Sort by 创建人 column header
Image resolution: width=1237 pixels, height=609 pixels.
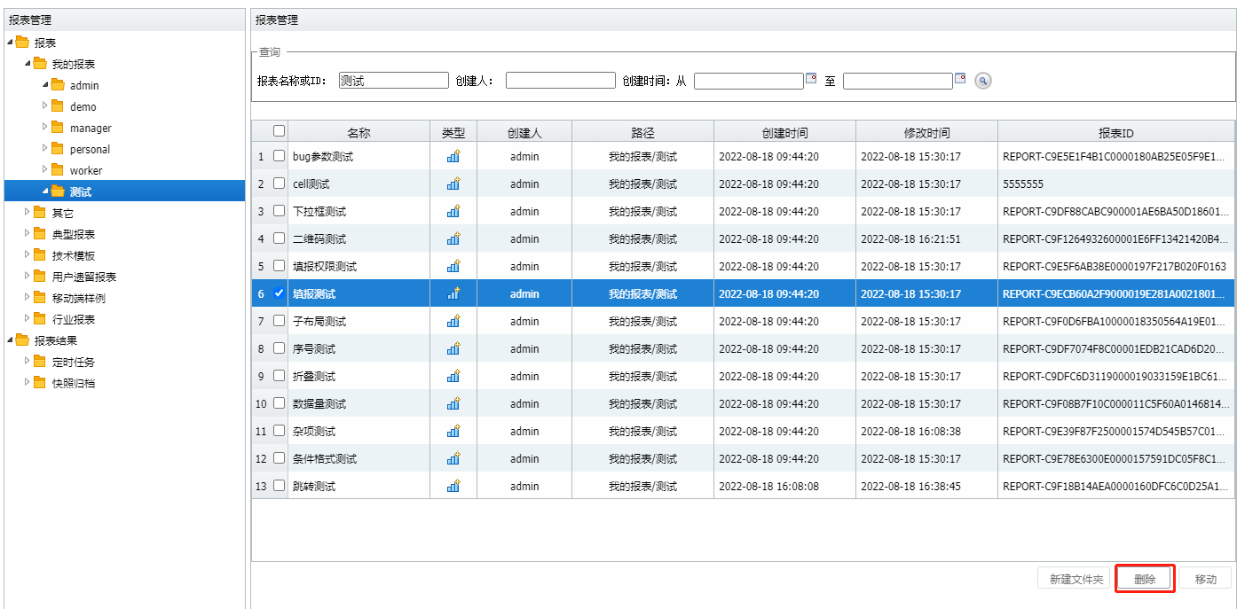tap(524, 132)
